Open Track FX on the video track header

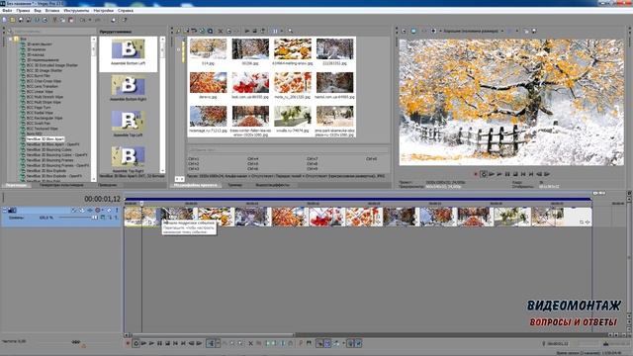click(90, 210)
